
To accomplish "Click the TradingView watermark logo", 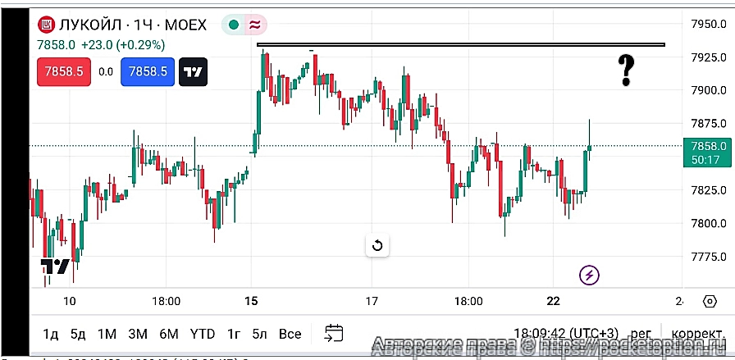I will click(x=55, y=267).
